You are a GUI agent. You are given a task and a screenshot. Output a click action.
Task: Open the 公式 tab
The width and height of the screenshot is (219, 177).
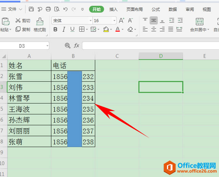(156, 10)
